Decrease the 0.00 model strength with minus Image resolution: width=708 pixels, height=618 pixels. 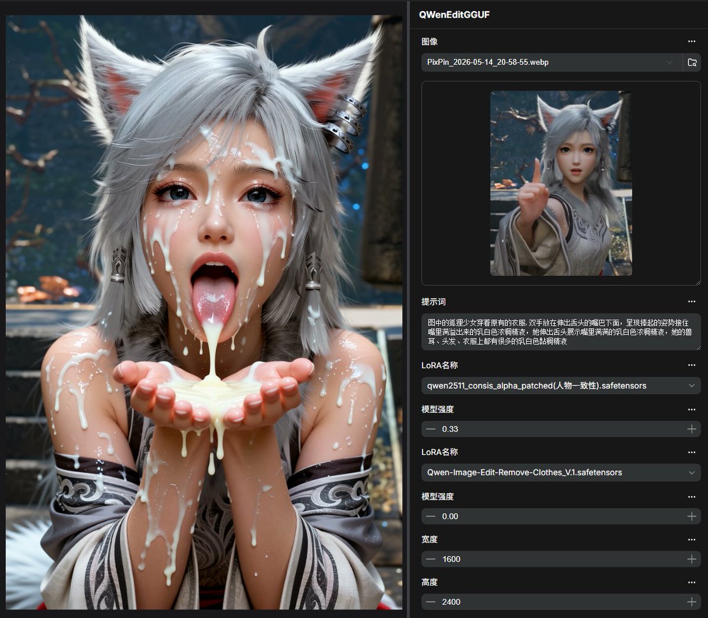(431, 516)
